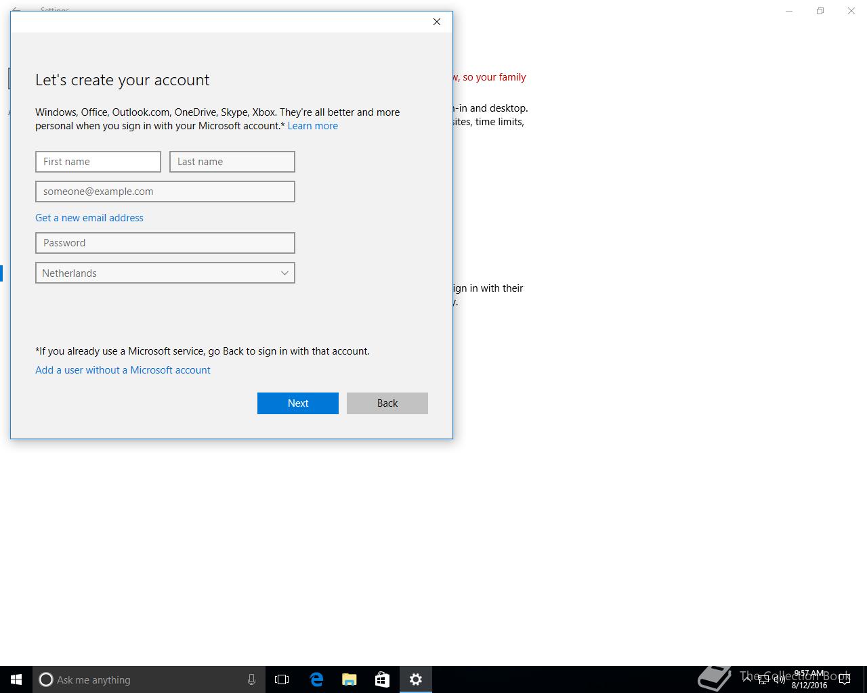Open the Learn more link
Screen dimensions: 867x693
(312, 126)
